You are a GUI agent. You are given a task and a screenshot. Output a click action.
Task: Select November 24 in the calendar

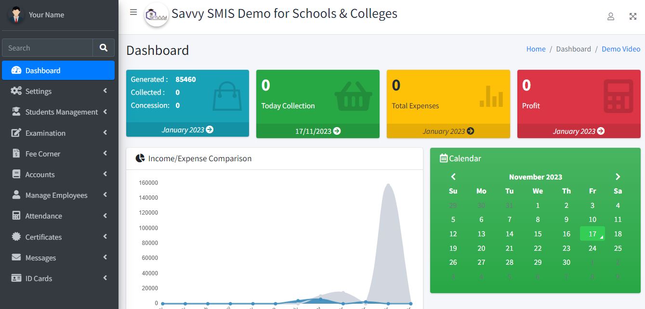[592, 248]
